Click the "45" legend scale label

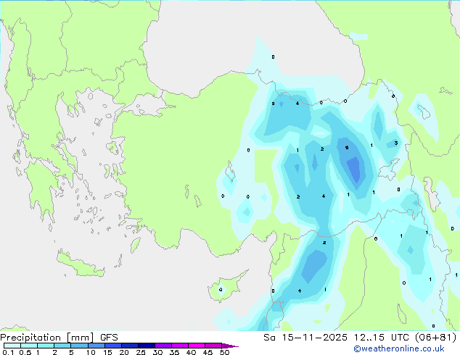pos(208,352)
